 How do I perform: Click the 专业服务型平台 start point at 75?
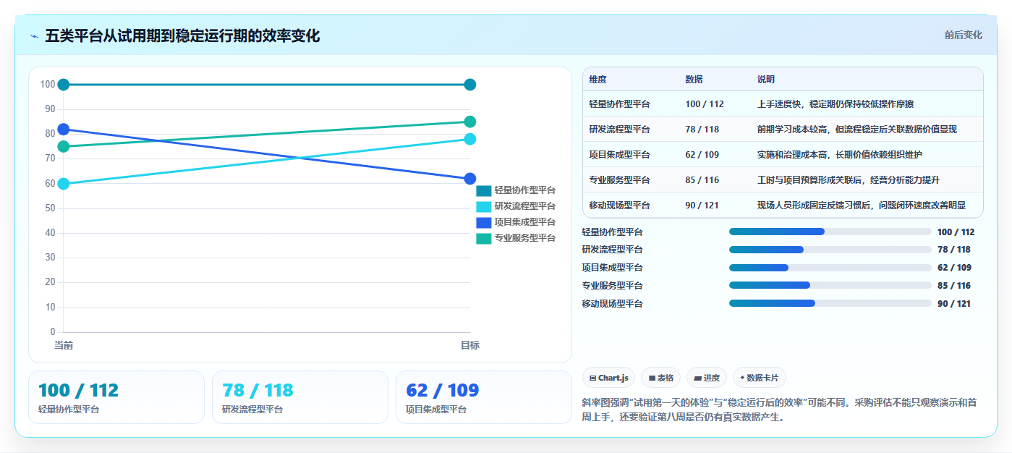[64, 147]
